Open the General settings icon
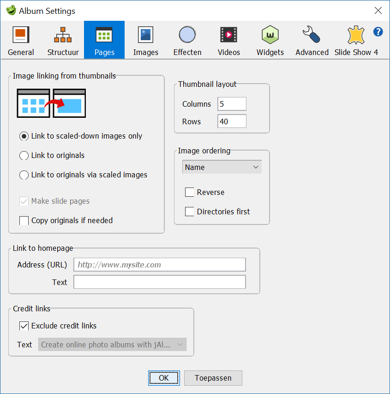The height and width of the screenshot is (394, 390). click(21, 34)
